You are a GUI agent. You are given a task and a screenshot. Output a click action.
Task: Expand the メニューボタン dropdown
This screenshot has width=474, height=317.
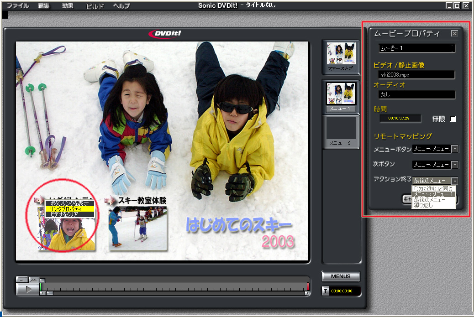point(455,149)
